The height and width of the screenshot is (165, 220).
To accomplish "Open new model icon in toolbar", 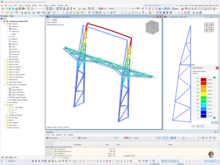I will pyautogui.click(x=3, y=9).
